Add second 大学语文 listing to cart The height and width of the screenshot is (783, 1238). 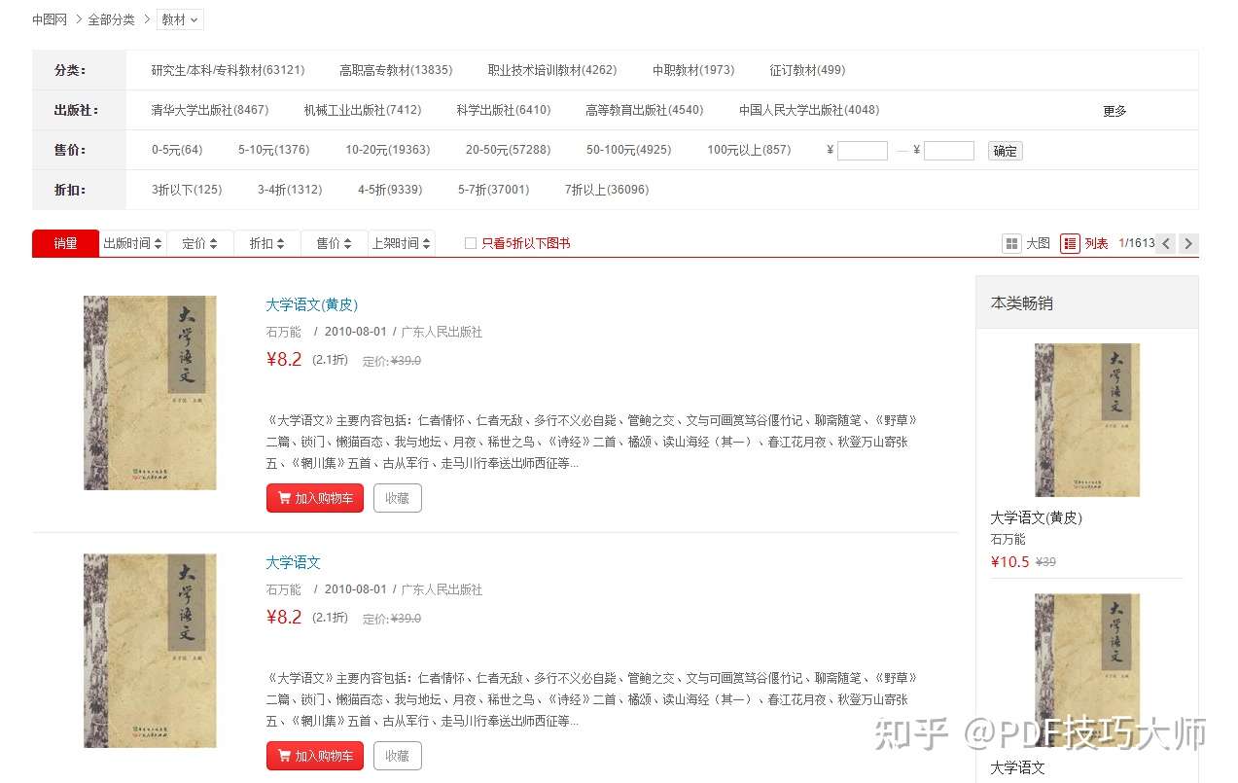point(315,756)
